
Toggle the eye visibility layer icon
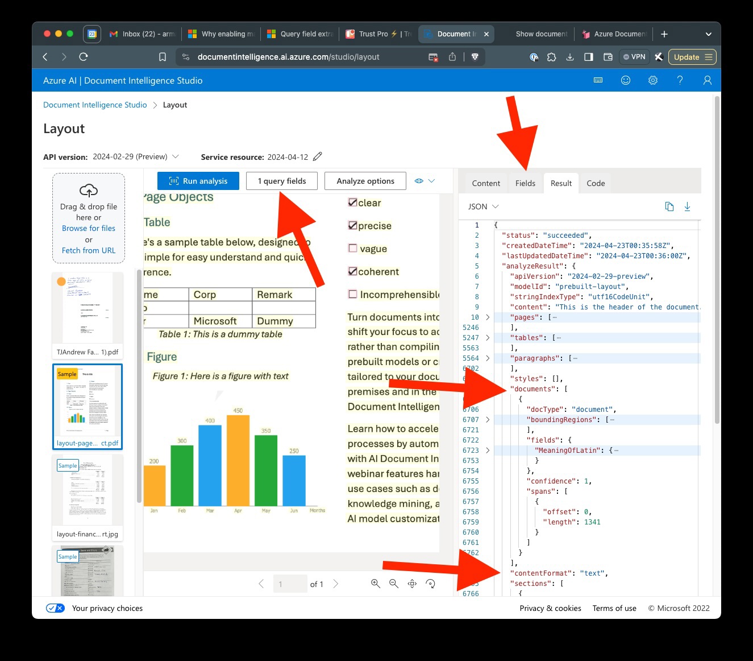click(x=419, y=181)
